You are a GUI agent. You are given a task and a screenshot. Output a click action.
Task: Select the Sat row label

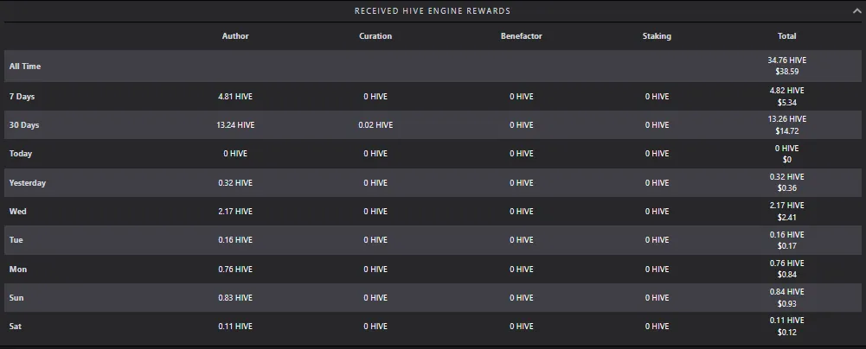[16, 327]
